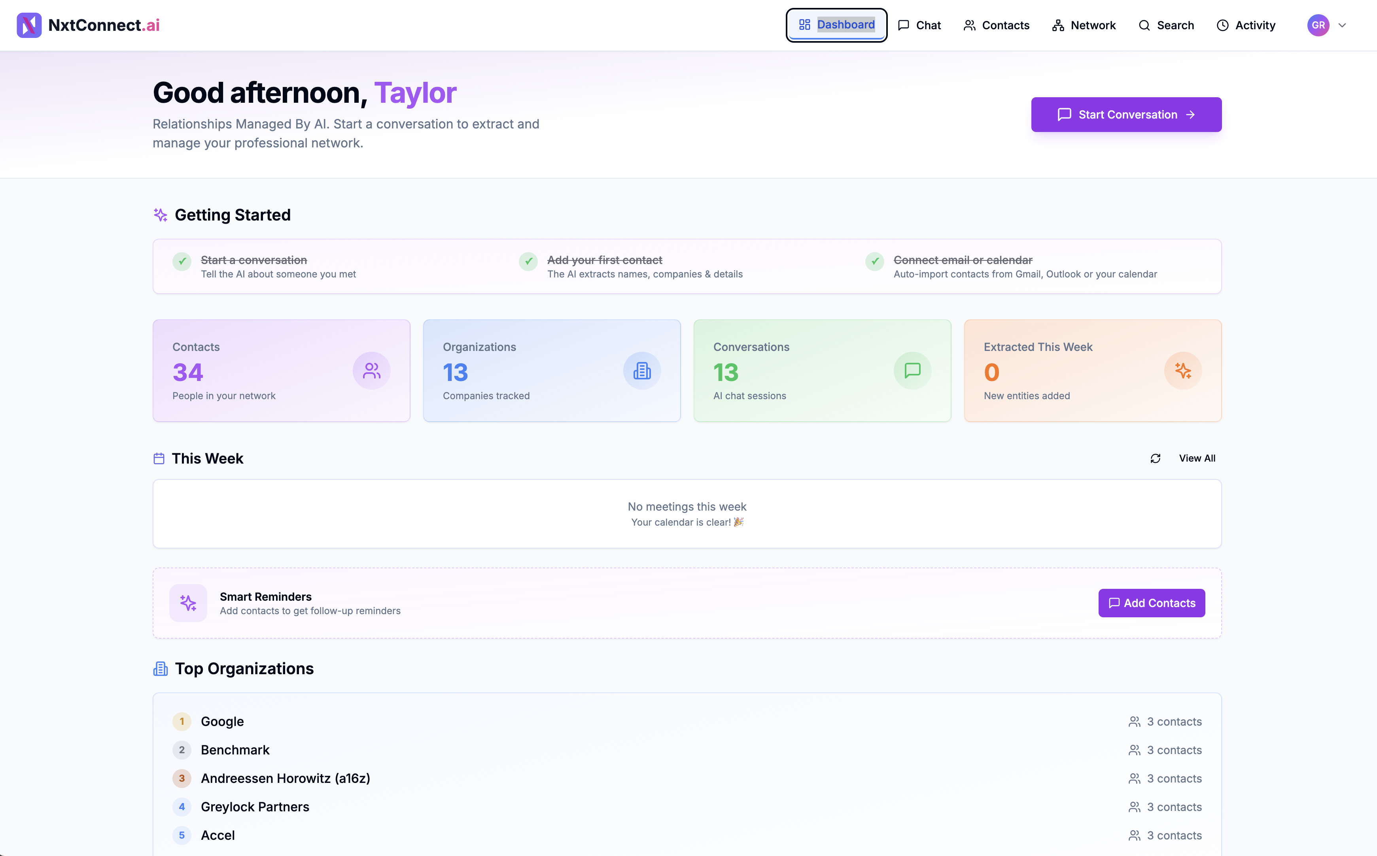Refresh This Week meetings
Image resolution: width=1377 pixels, height=856 pixels.
[x=1156, y=458]
